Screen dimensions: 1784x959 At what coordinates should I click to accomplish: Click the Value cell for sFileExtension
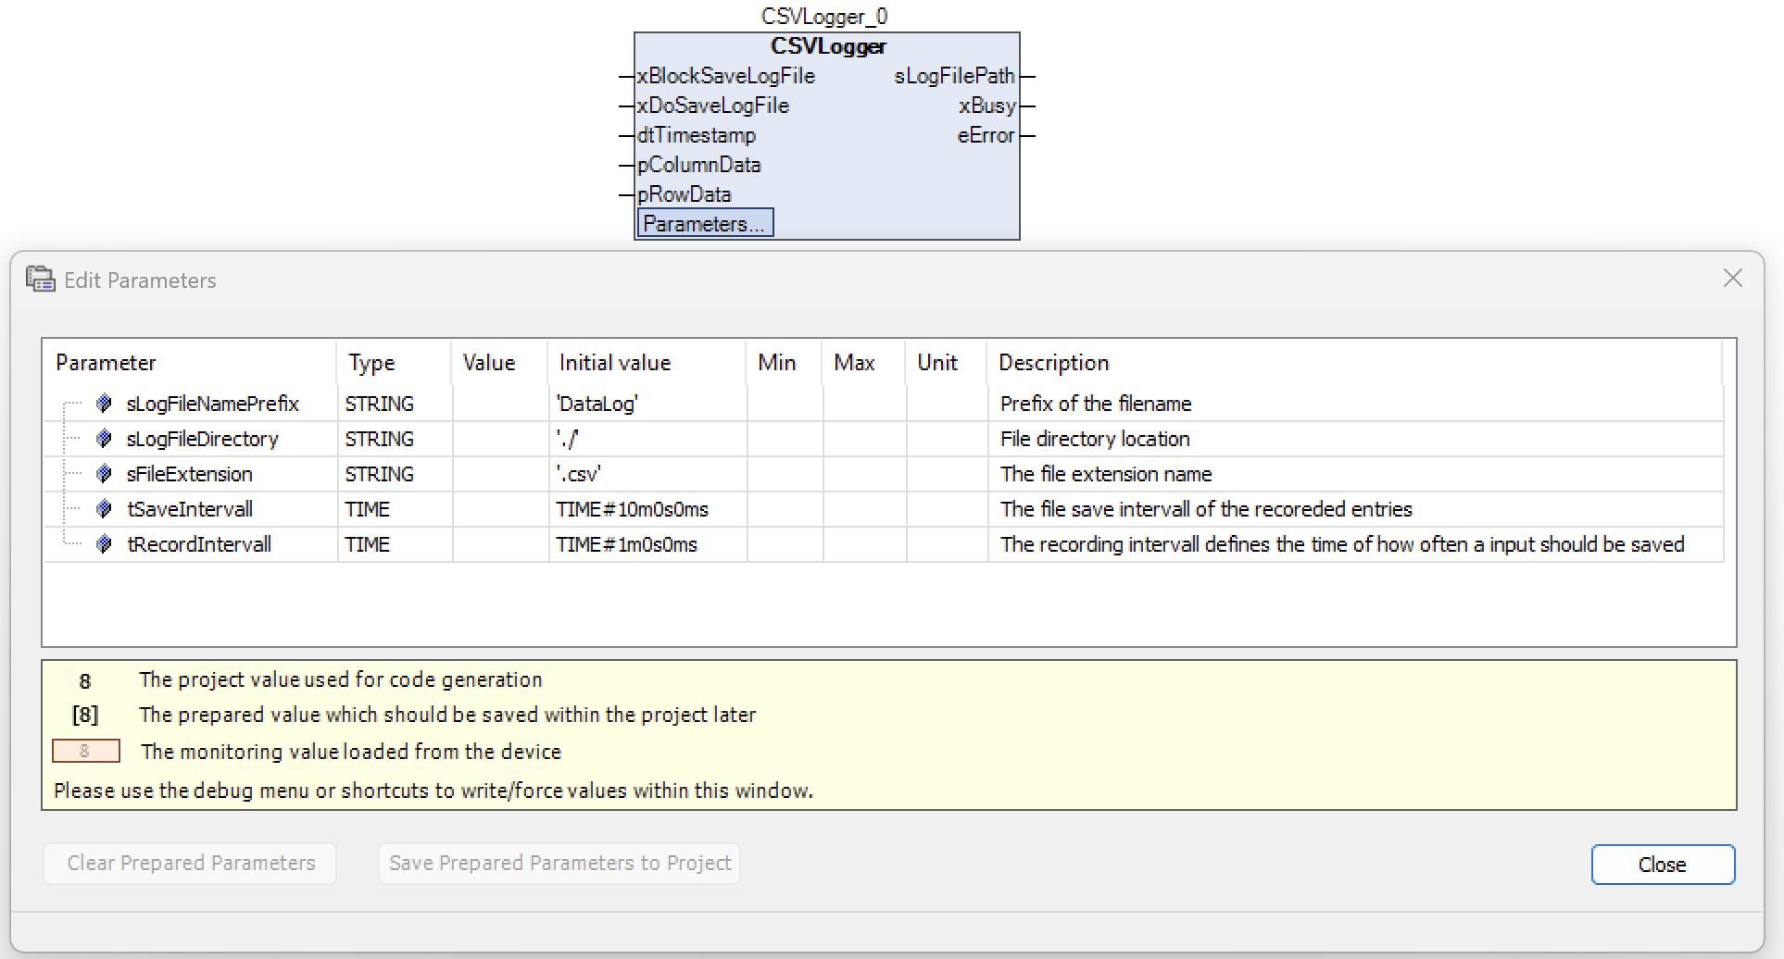pos(500,474)
